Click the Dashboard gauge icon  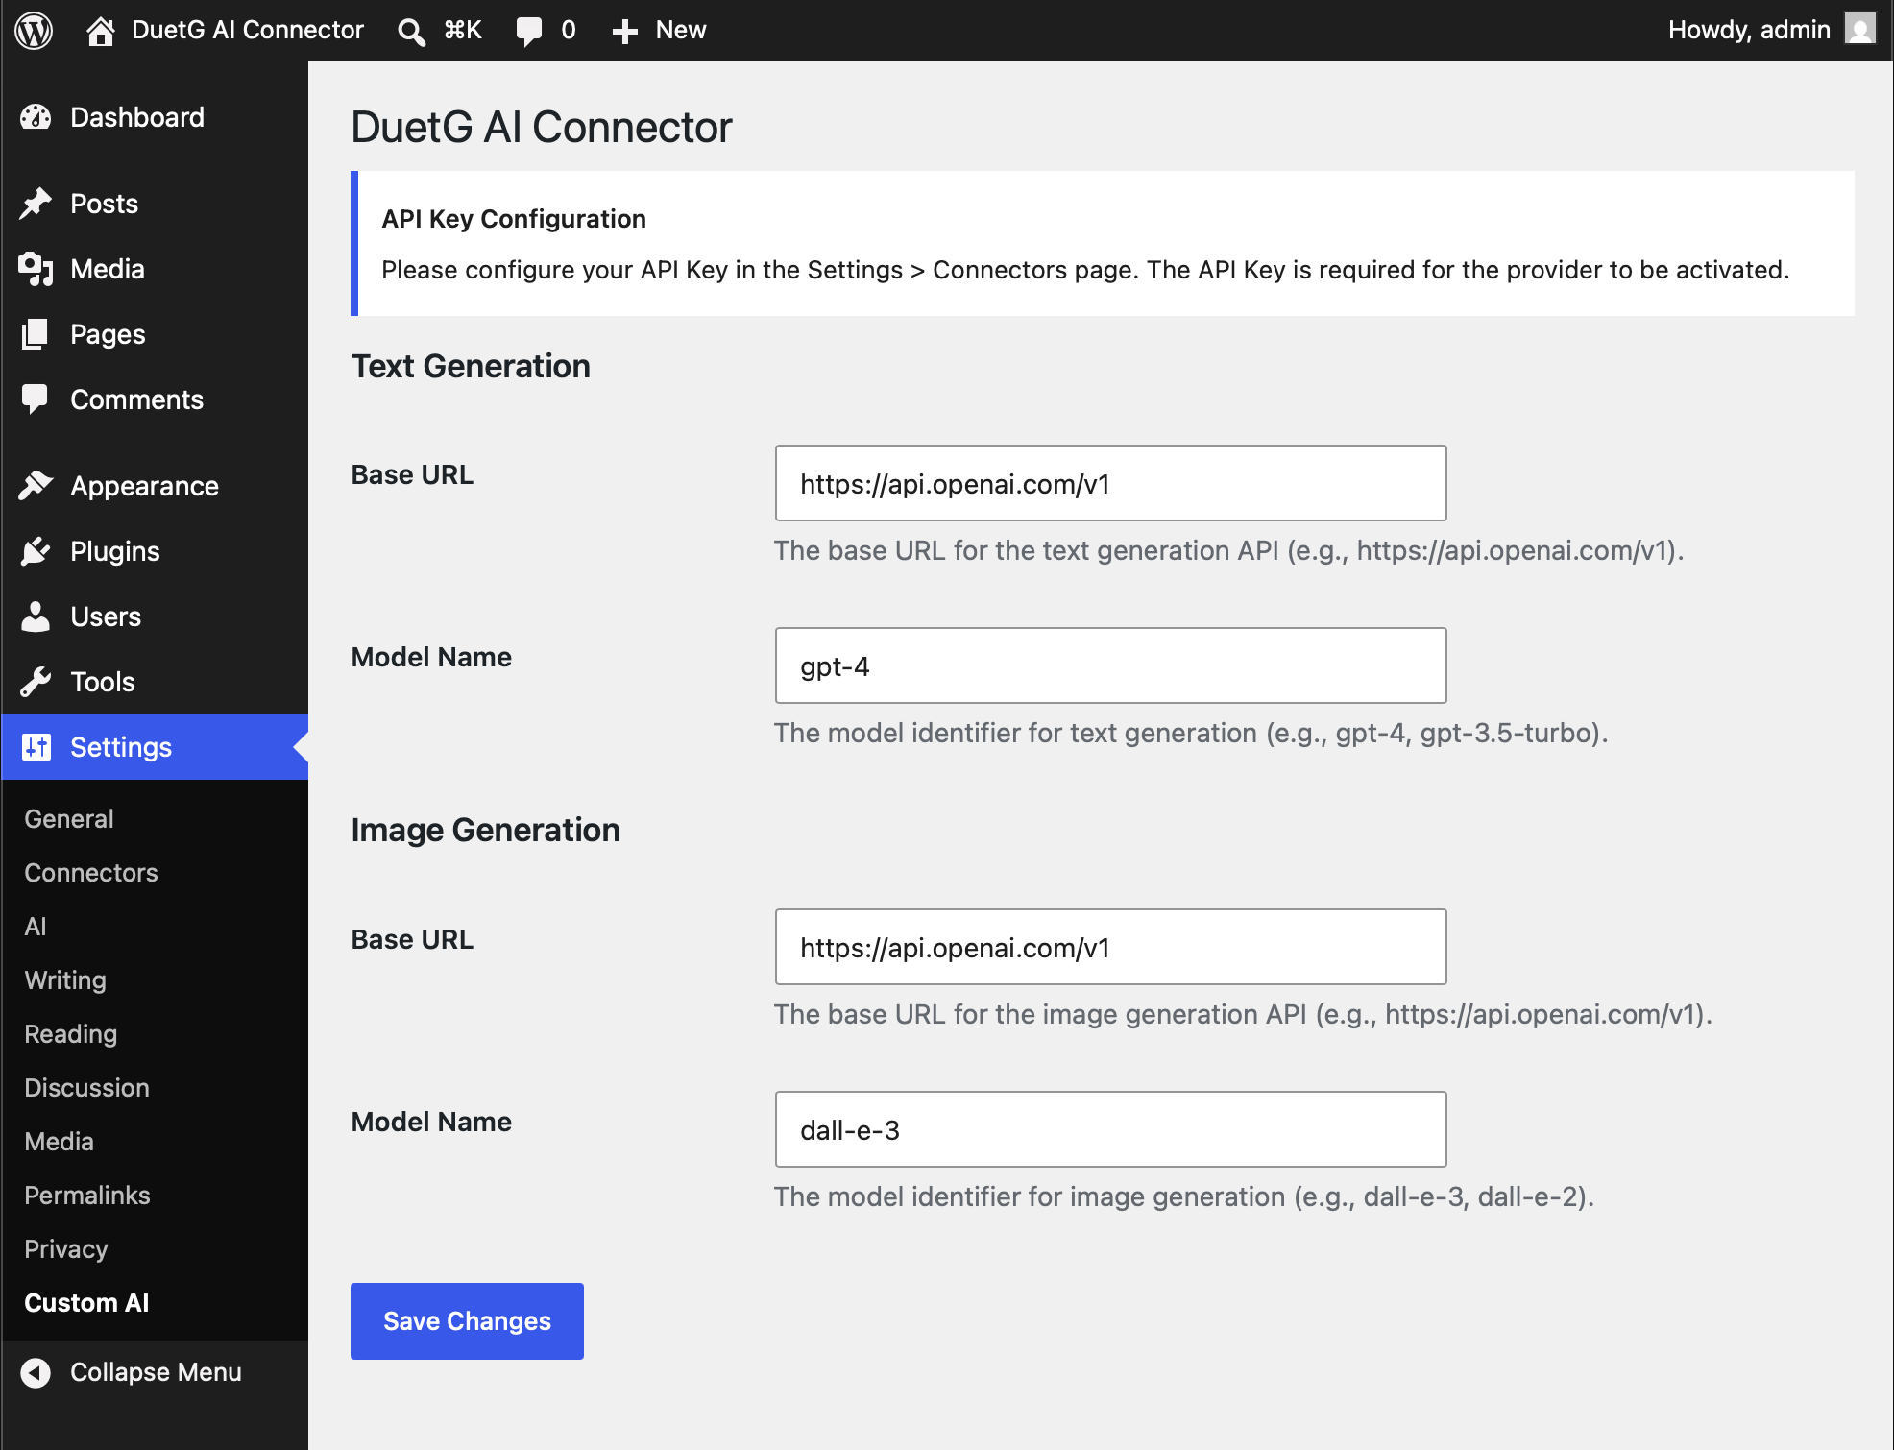[36, 117]
